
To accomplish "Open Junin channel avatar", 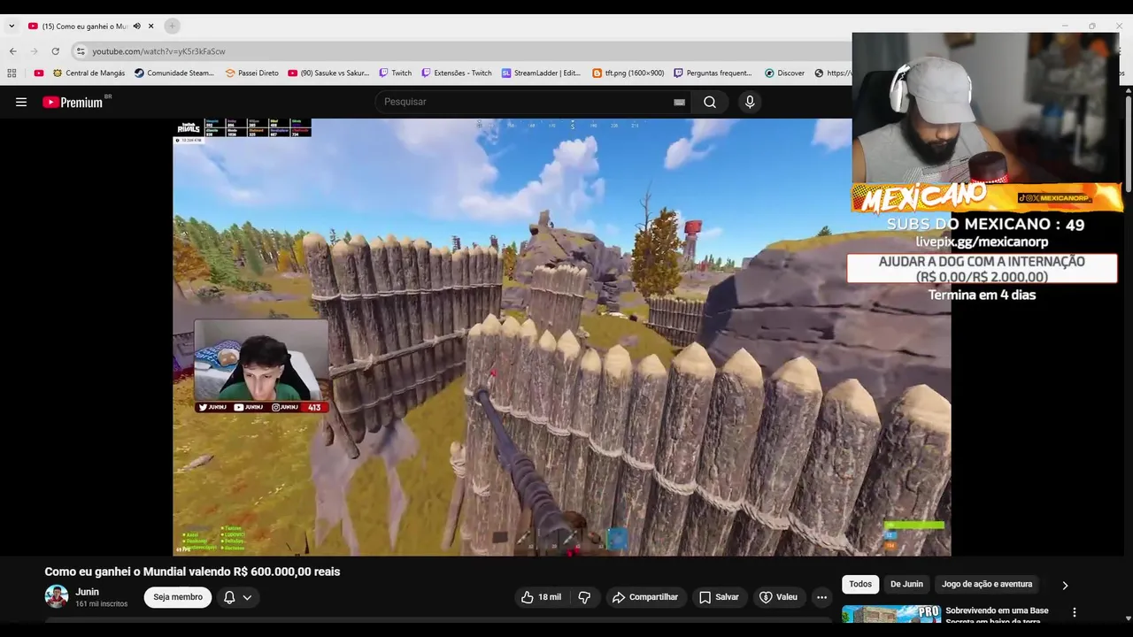I will click(x=57, y=597).
